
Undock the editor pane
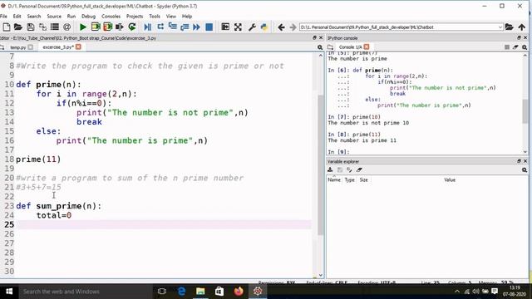tap(314, 37)
